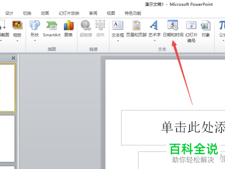Open the 幻灯片放映 tab
This screenshot has height=169, width=225.
69,13
